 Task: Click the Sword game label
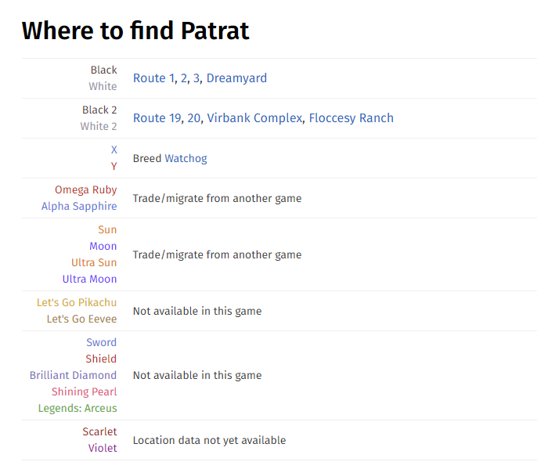click(102, 342)
